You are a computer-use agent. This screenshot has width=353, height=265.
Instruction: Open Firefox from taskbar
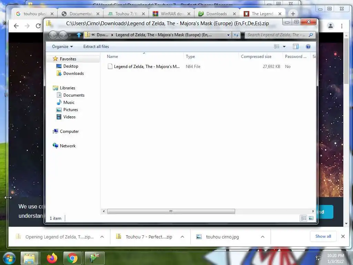(x=52, y=258)
